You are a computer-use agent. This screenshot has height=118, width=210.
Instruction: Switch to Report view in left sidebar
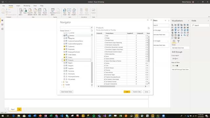2,20
